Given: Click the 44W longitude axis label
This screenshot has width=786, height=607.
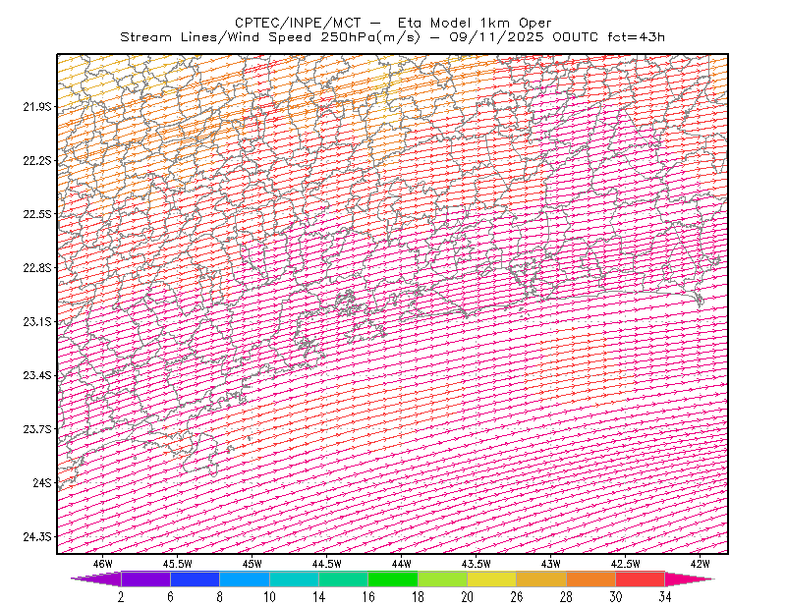Looking at the screenshot, I should click(402, 564).
